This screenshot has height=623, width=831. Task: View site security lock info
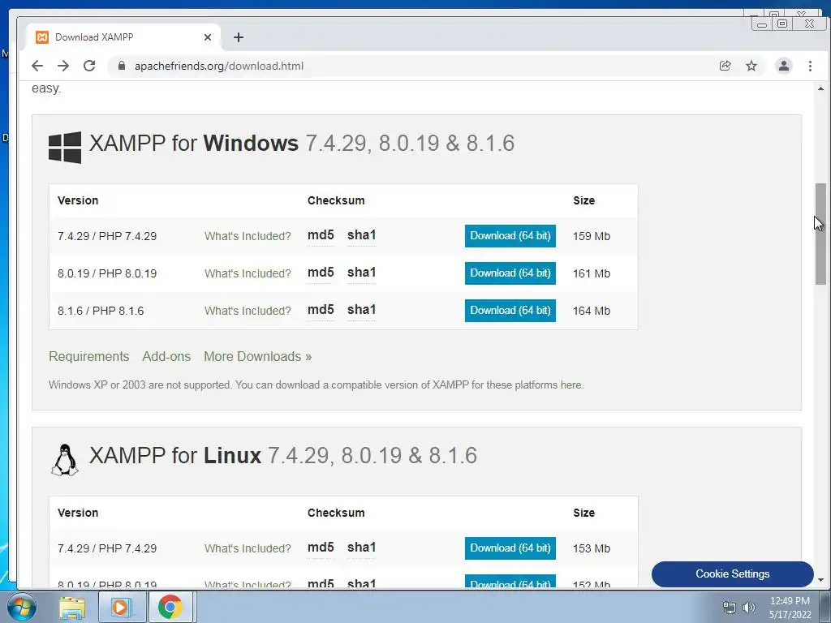coord(122,66)
